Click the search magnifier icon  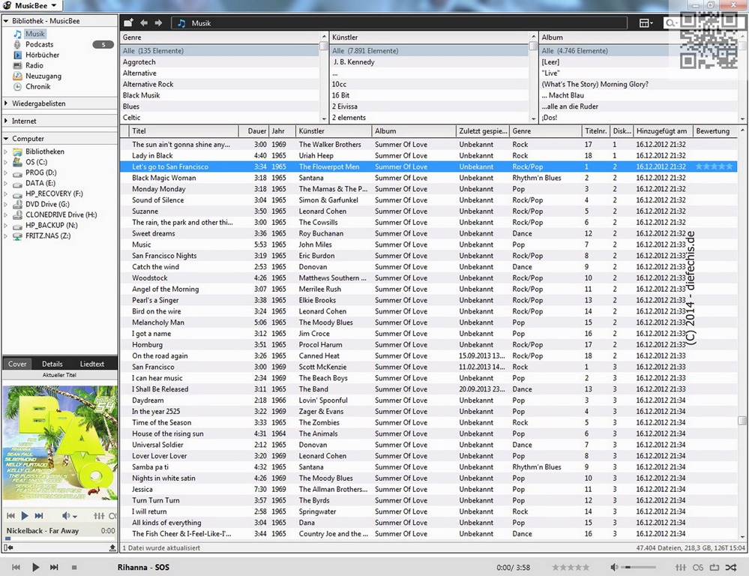coord(671,23)
